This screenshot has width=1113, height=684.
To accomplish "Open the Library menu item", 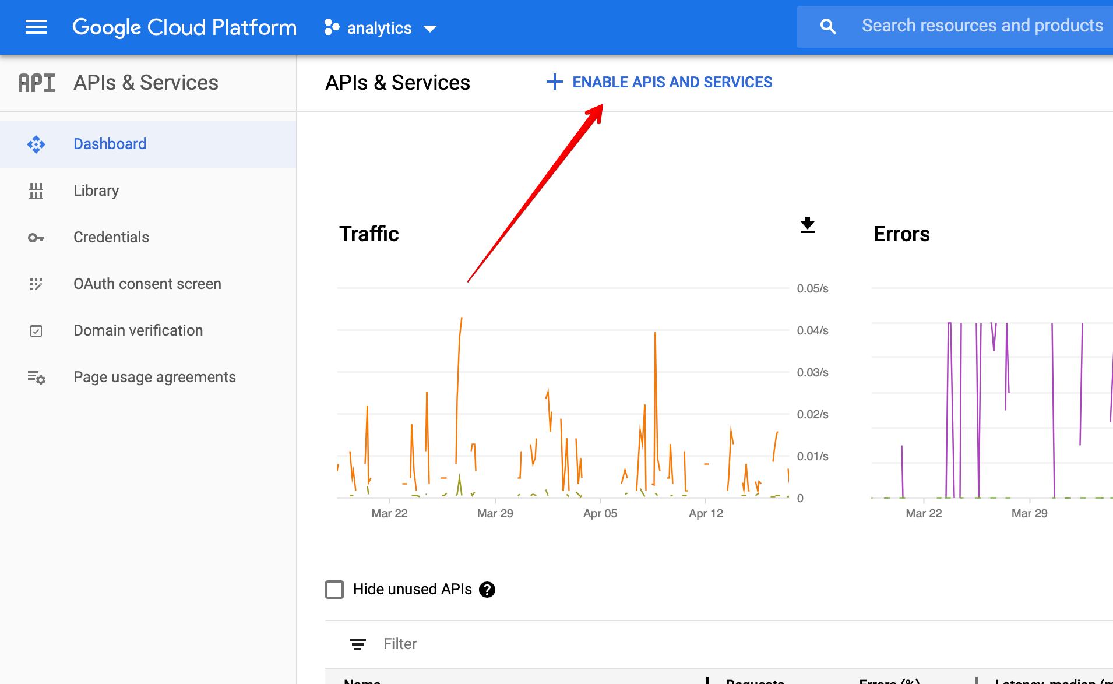I will tap(148, 191).
